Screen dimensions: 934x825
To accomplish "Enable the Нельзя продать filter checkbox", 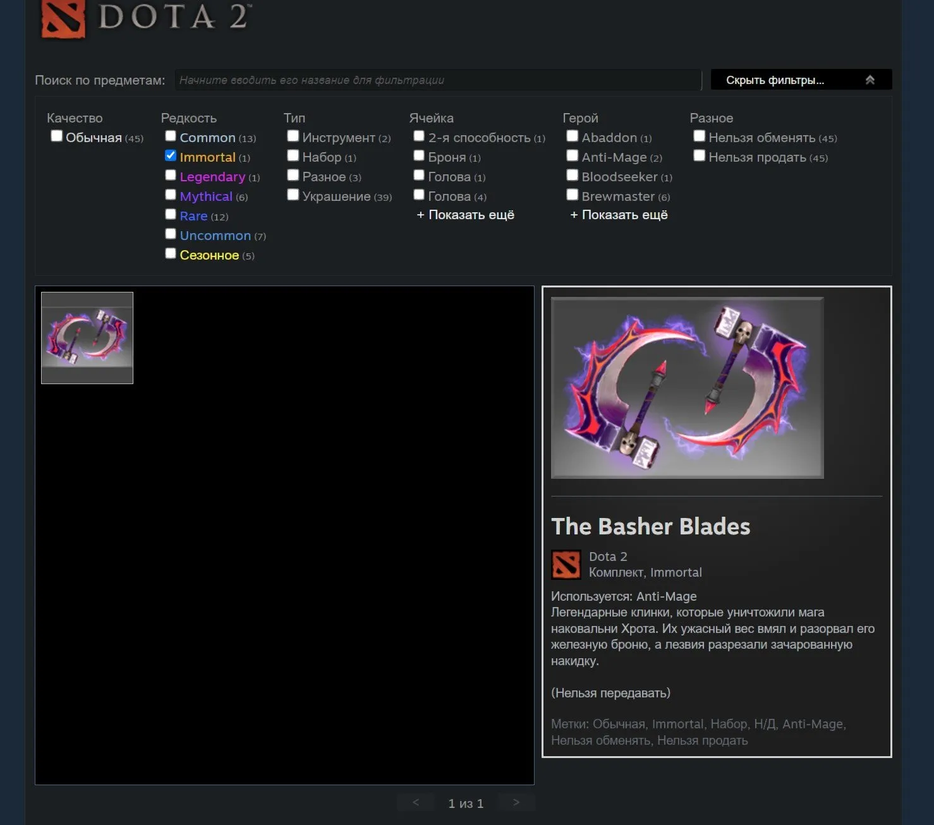I will point(700,155).
